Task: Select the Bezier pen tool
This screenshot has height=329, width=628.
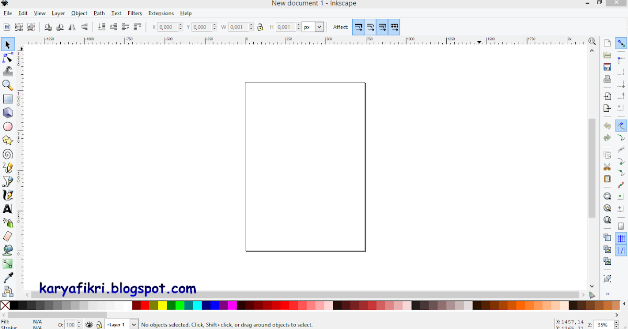Action: pyautogui.click(x=8, y=182)
